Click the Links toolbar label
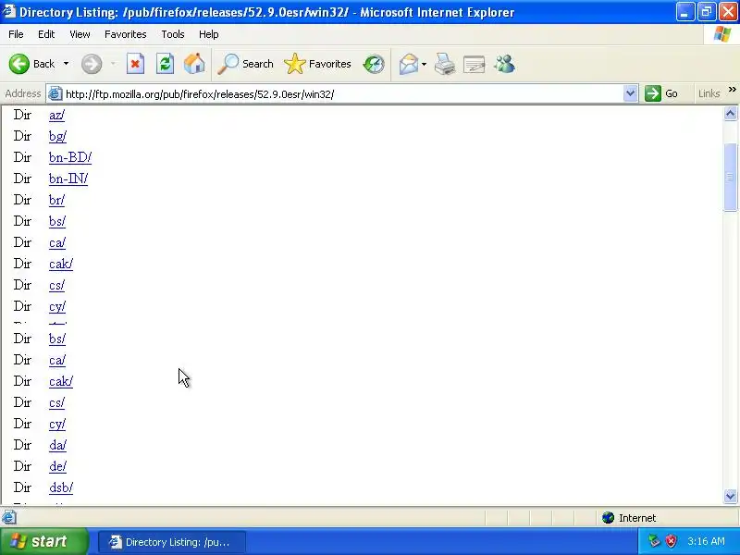 tap(709, 93)
